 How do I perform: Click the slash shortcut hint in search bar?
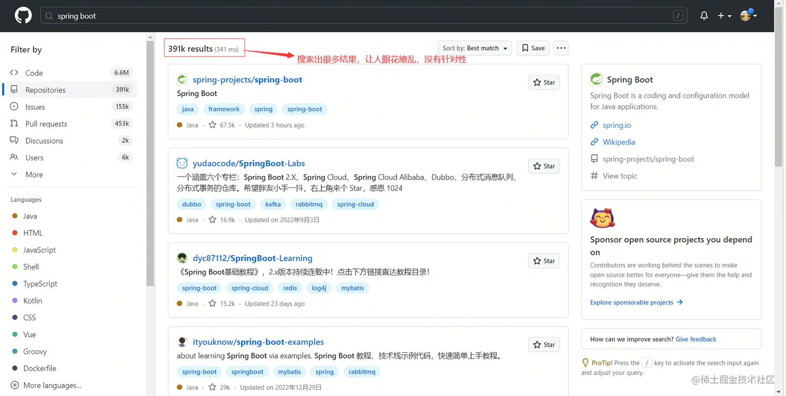(678, 16)
